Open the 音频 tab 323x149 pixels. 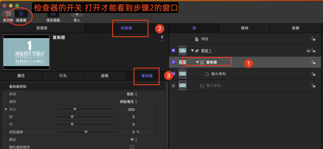(296, 28)
